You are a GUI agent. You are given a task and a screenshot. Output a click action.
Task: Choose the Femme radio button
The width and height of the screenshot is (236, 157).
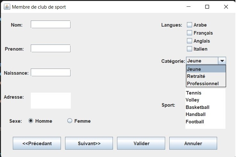[70, 121]
